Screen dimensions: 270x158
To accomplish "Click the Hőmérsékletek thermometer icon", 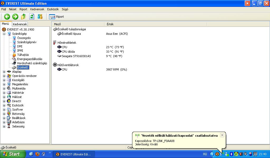I will [55, 42].
